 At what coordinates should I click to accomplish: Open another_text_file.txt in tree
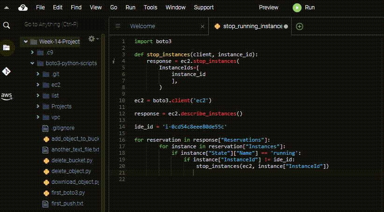(x=75, y=150)
